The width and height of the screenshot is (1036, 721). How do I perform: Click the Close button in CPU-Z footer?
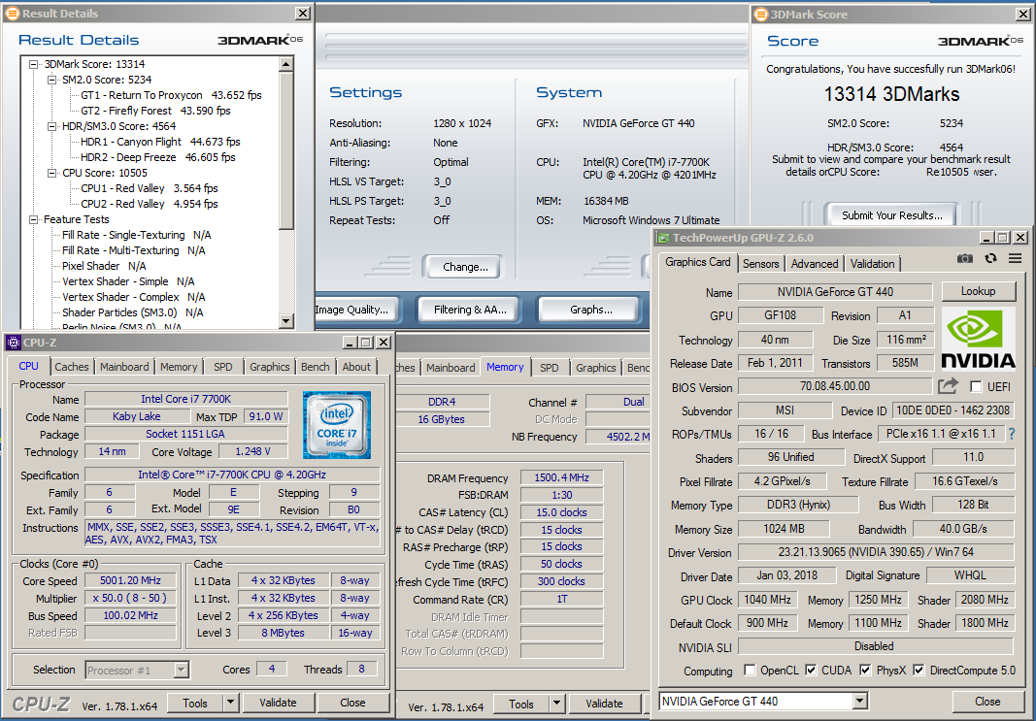coord(352,704)
